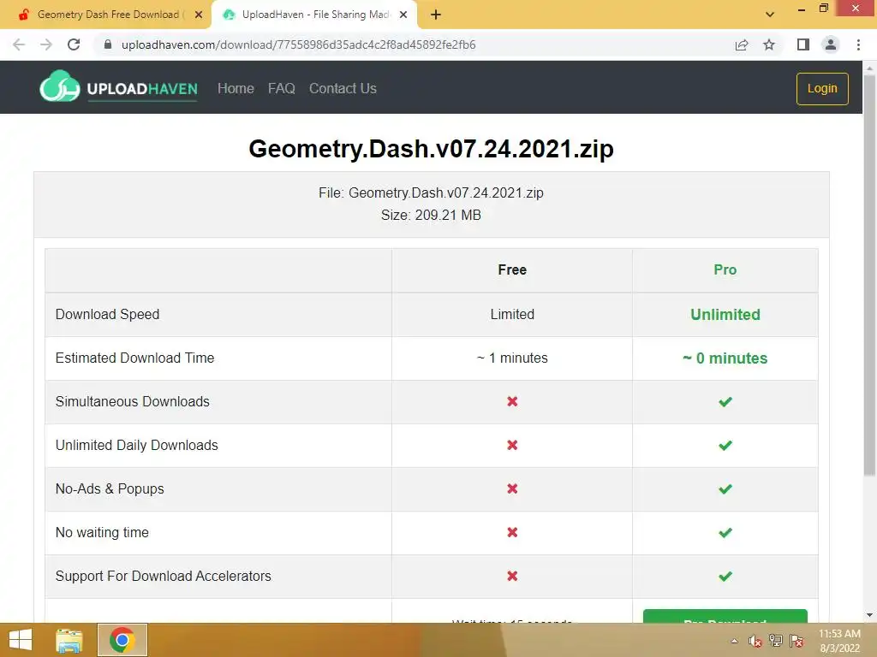Click the UploadHaven cloud logo

click(x=60, y=86)
